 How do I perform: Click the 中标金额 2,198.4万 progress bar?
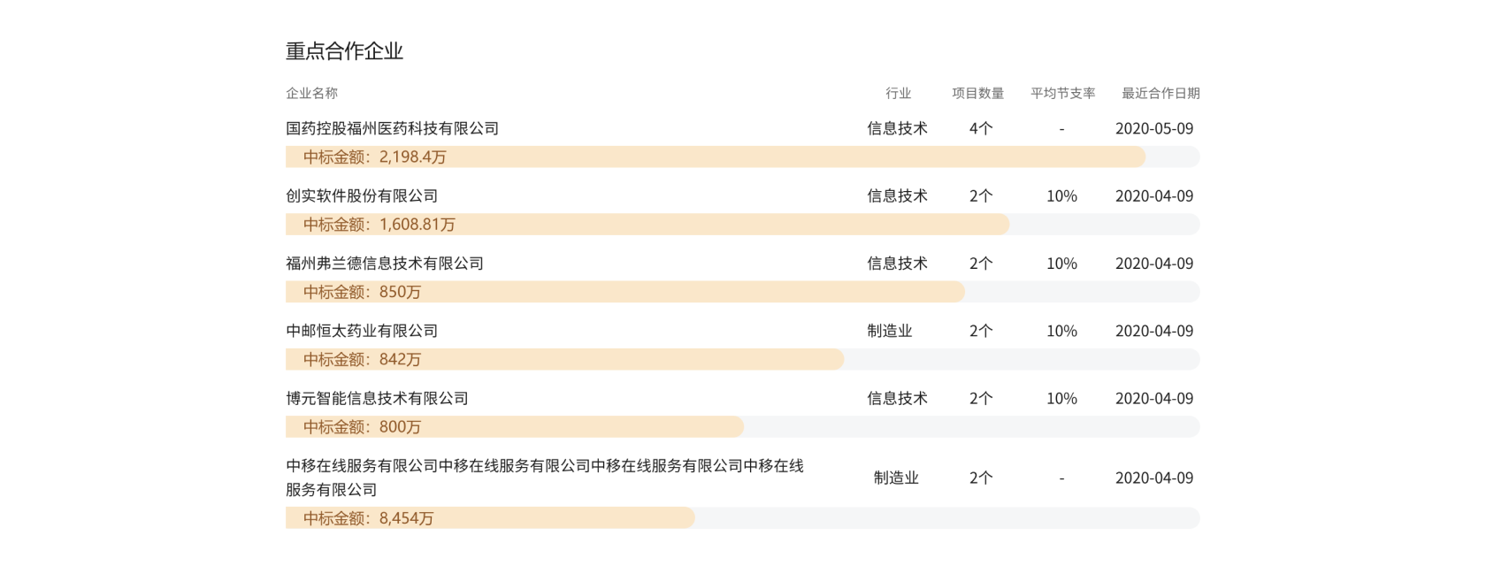pos(742,157)
